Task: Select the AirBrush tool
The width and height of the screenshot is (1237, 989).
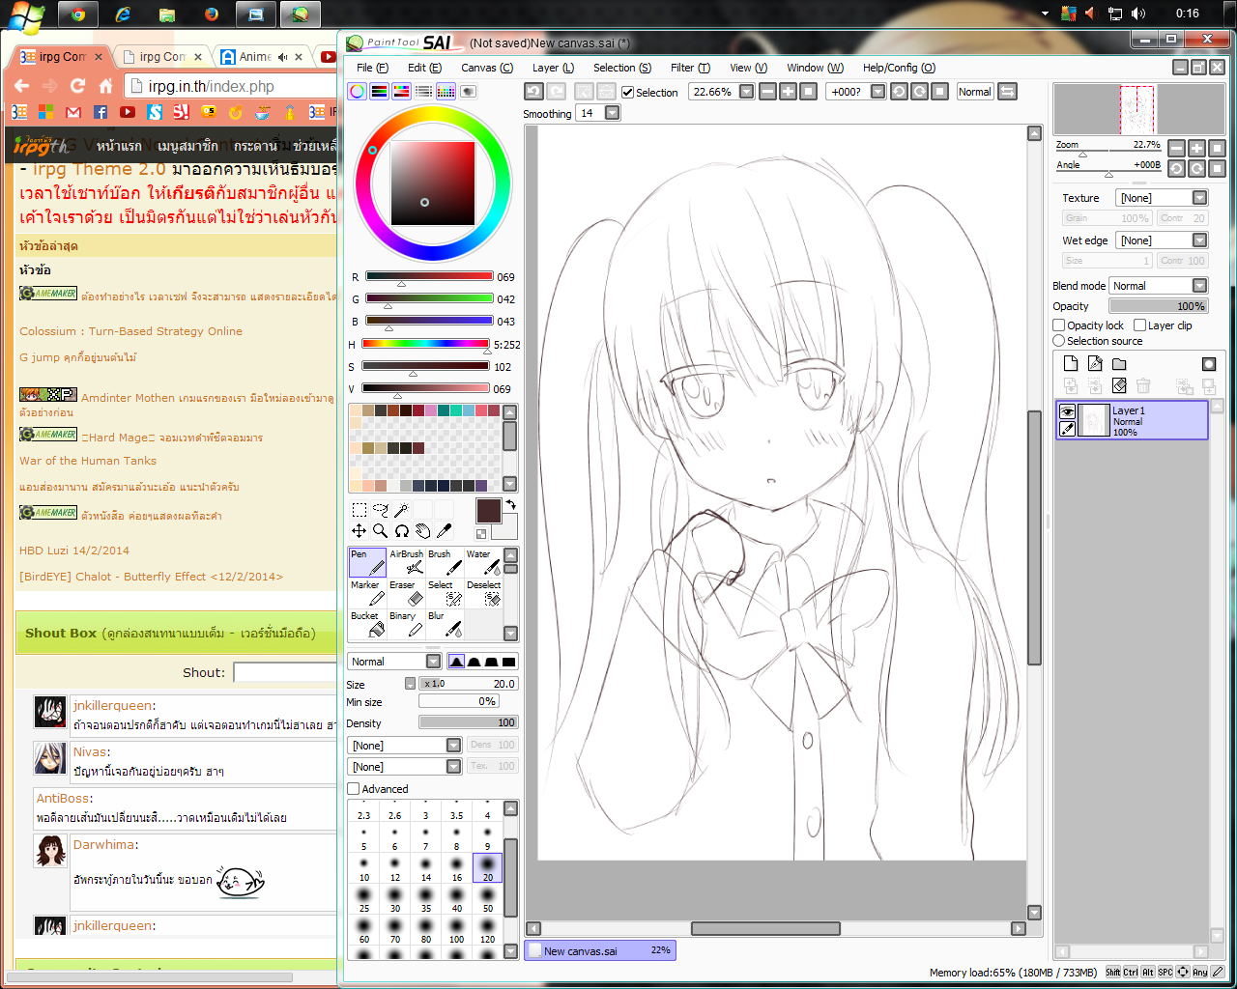Action: 406,562
